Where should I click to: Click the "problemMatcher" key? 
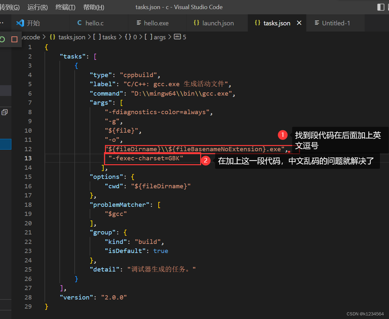point(120,205)
